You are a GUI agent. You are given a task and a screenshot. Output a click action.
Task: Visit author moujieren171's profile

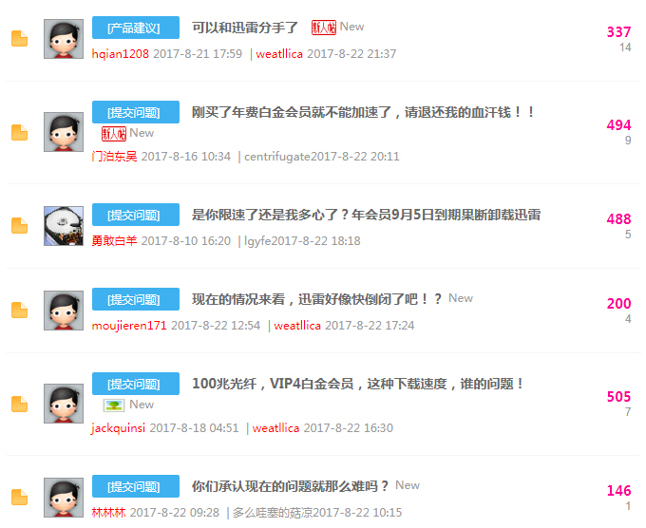tap(129, 326)
